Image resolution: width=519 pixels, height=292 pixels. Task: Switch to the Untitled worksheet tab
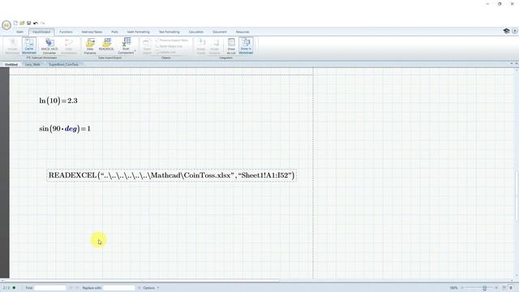[11, 64]
